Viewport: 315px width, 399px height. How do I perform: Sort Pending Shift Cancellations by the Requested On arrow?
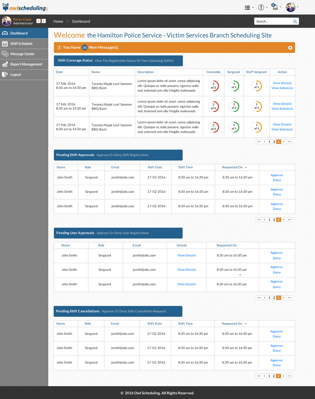coord(246,324)
